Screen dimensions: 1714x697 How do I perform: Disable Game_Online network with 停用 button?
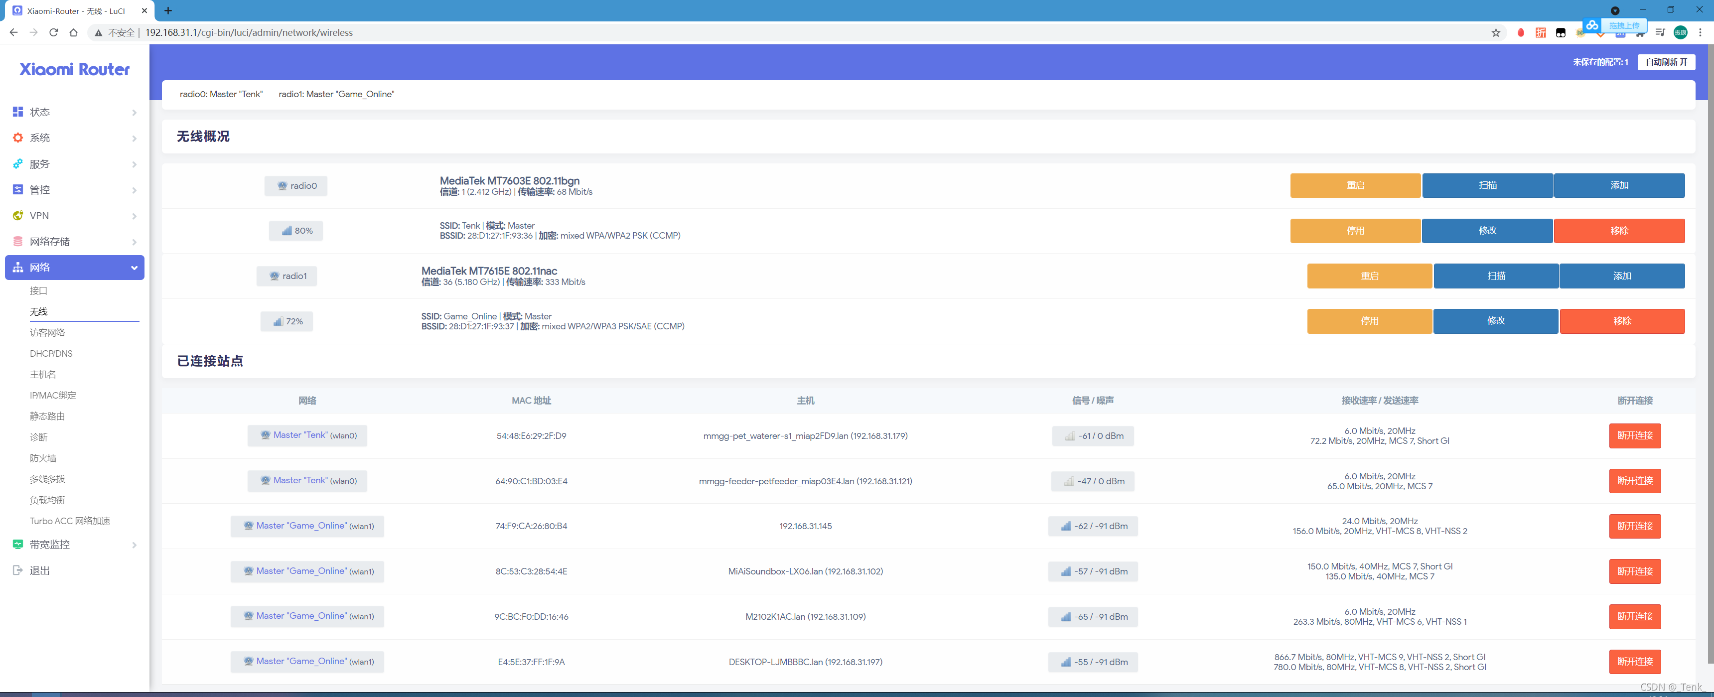(1369, 321)
